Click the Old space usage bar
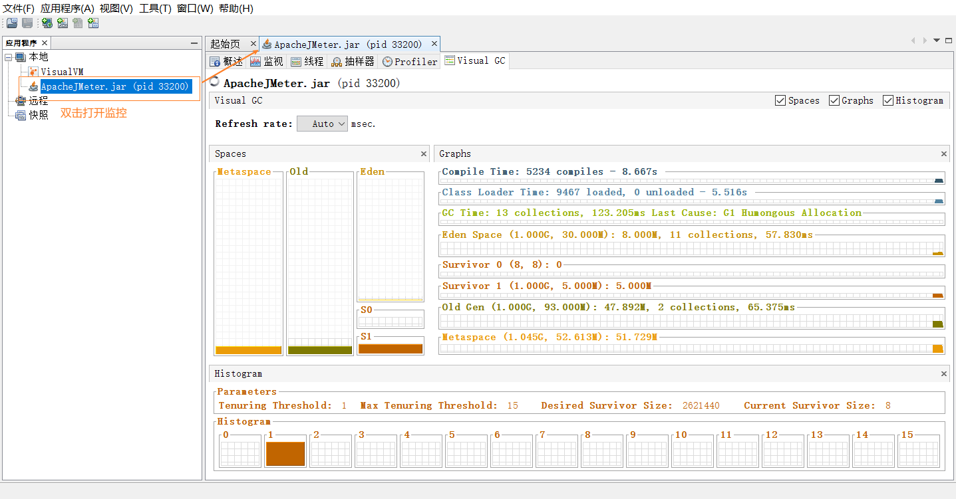 pyautogui.click(x=320, y=350)
